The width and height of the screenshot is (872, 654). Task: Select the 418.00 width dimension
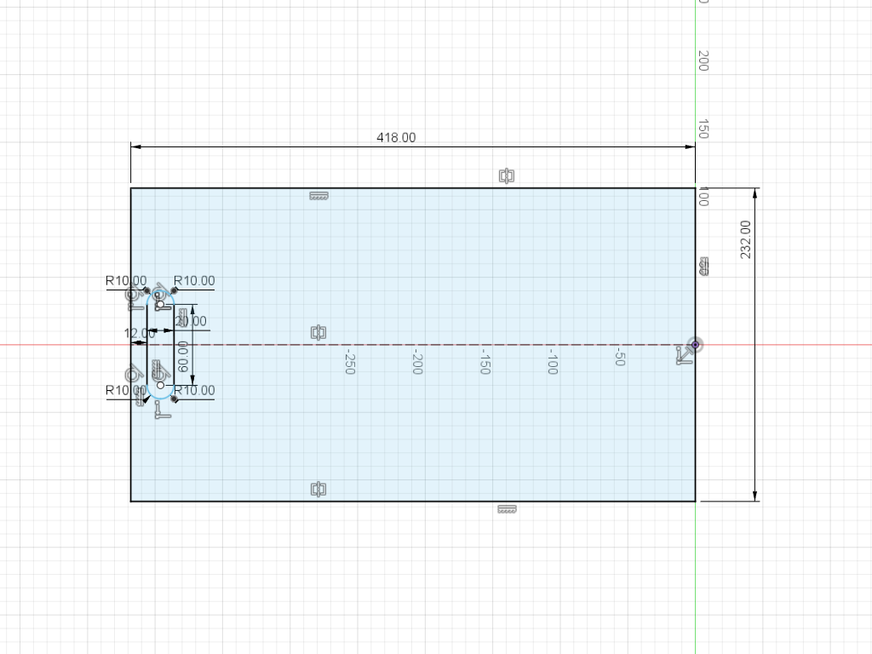[396, 137]
